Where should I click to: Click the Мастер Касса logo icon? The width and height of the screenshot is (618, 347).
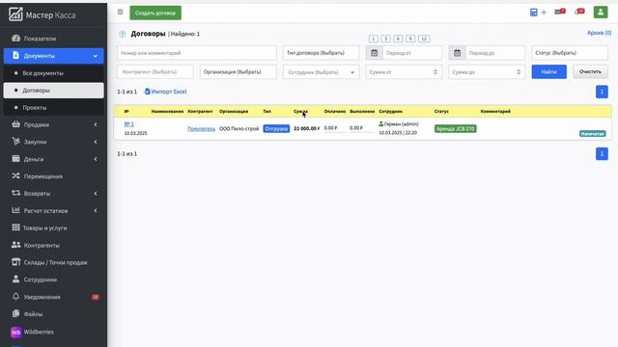(x=15, y=14)
